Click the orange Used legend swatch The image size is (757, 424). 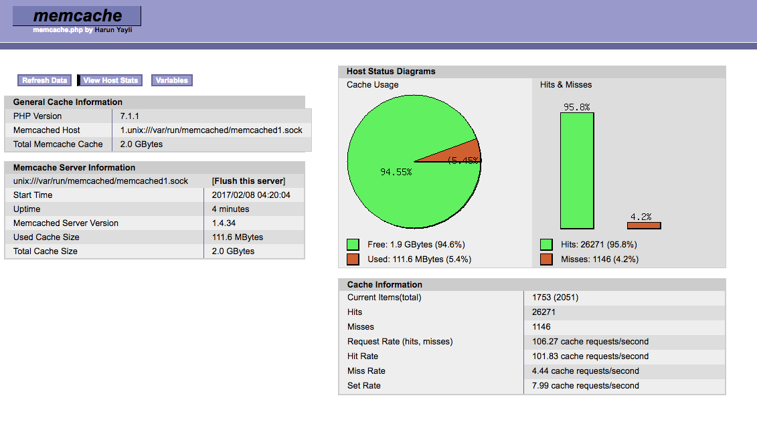click(353, 259)
